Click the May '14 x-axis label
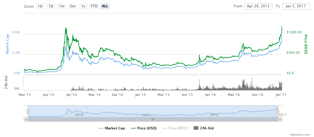Image resolution: width=314 pixels, height=137 pixels. coord(94,95)
